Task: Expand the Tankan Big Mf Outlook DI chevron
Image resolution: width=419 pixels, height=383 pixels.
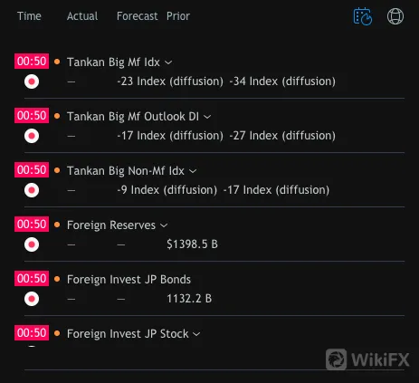Action: click(x=207, y=117)
